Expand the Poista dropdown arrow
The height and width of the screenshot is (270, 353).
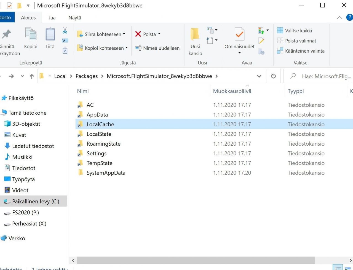tap(159, 34)
